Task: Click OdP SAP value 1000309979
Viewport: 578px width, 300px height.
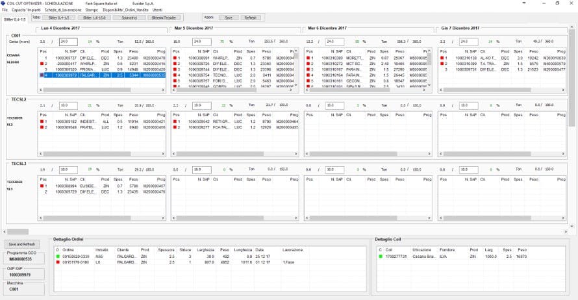Action: pyautogui.click(x=20, y=275)
